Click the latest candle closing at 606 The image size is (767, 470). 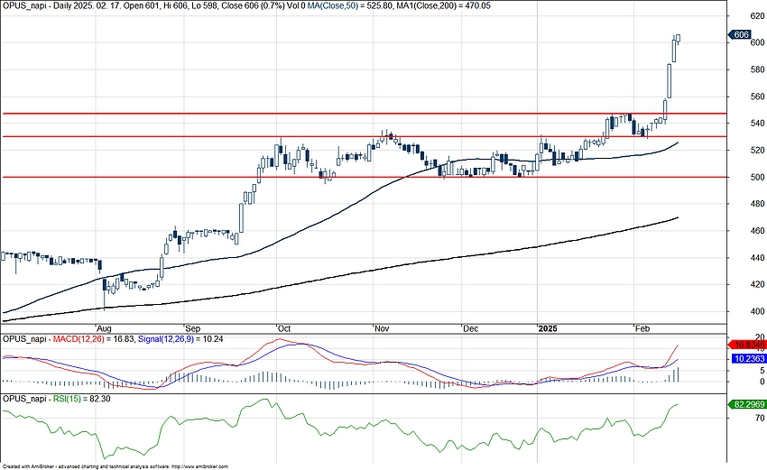[x=678, y=39]
